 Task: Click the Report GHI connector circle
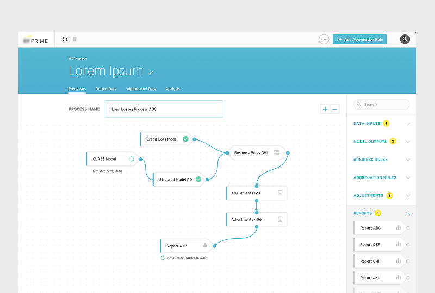pos(408,262)
